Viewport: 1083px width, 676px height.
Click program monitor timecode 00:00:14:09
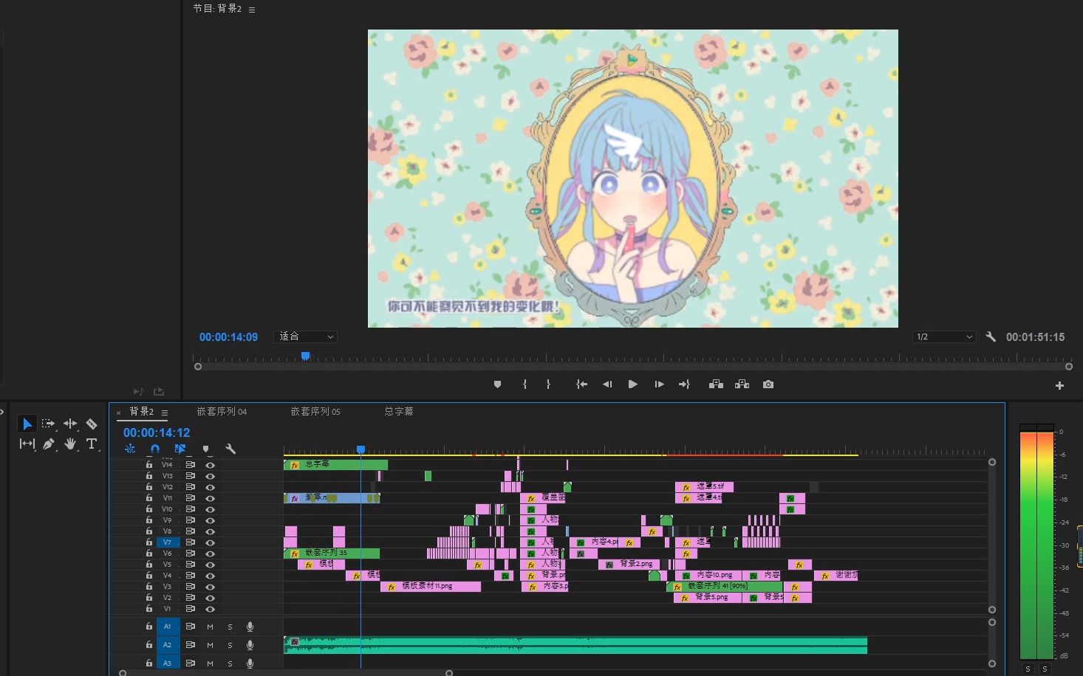coord(228,337)
